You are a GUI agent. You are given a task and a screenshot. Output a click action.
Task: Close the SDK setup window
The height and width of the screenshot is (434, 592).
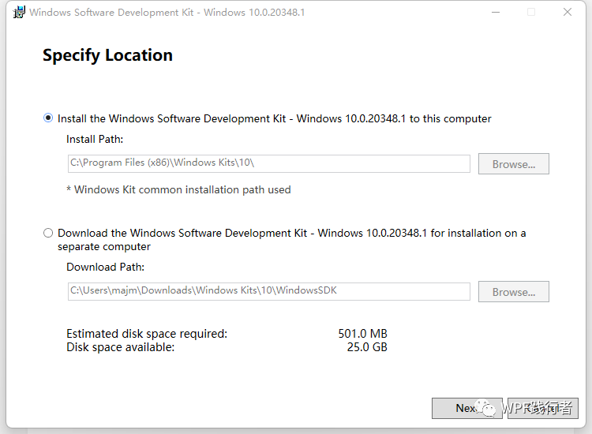(x=567, y=13)
